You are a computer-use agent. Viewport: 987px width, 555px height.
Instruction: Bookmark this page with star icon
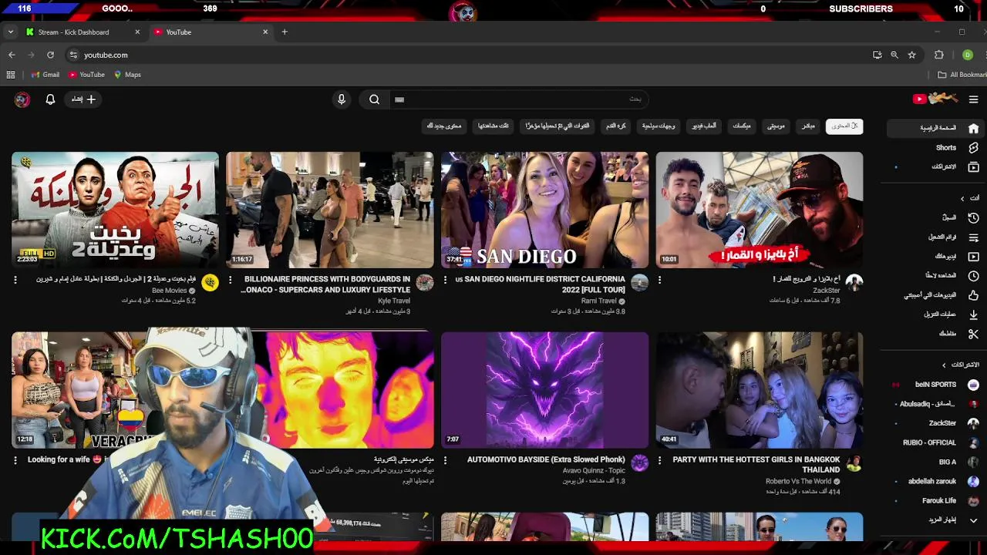click(x=911, y=55)
